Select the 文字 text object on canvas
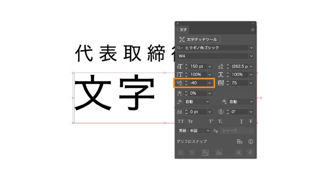 114,92
